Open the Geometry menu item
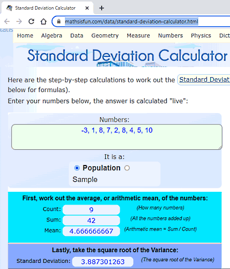230x269 pixels. pos(105,35)
